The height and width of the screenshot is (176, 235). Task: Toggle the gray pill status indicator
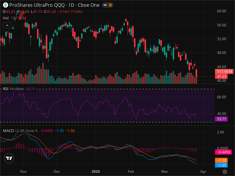[105, 5]
